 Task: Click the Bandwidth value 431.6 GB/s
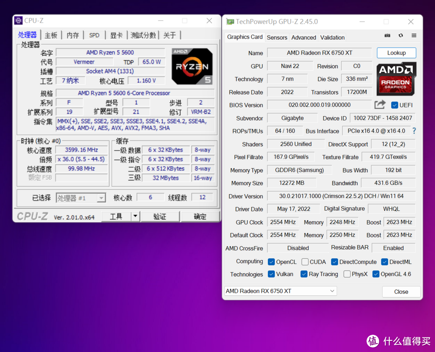click(388, 183)
